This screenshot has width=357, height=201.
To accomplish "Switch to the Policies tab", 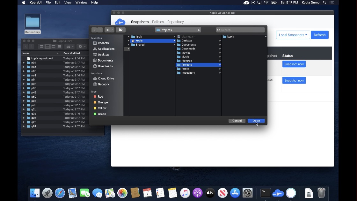I will point(158,22).
